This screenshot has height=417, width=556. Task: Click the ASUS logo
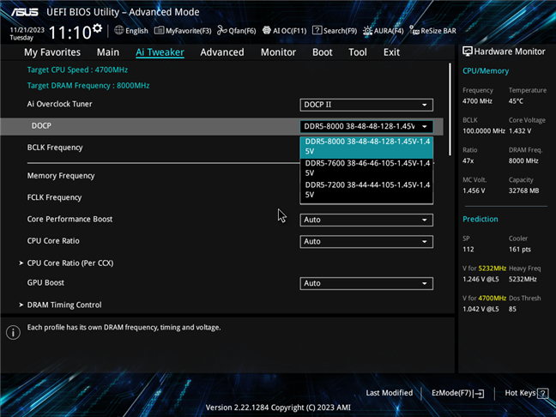click(x=25, y=12)
